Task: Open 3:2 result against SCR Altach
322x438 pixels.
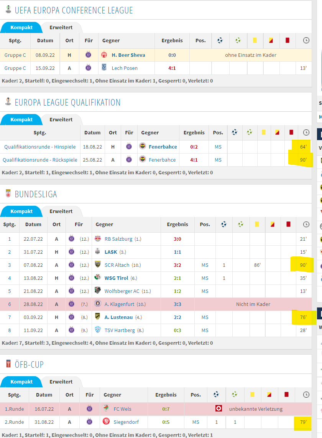Action: [x=177, y=265]
